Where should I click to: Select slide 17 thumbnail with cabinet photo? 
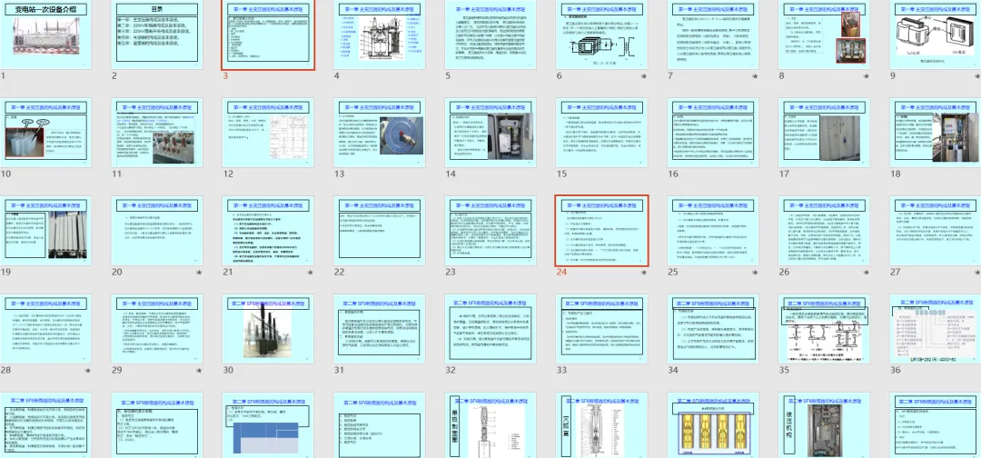click(x=825, y=133)
